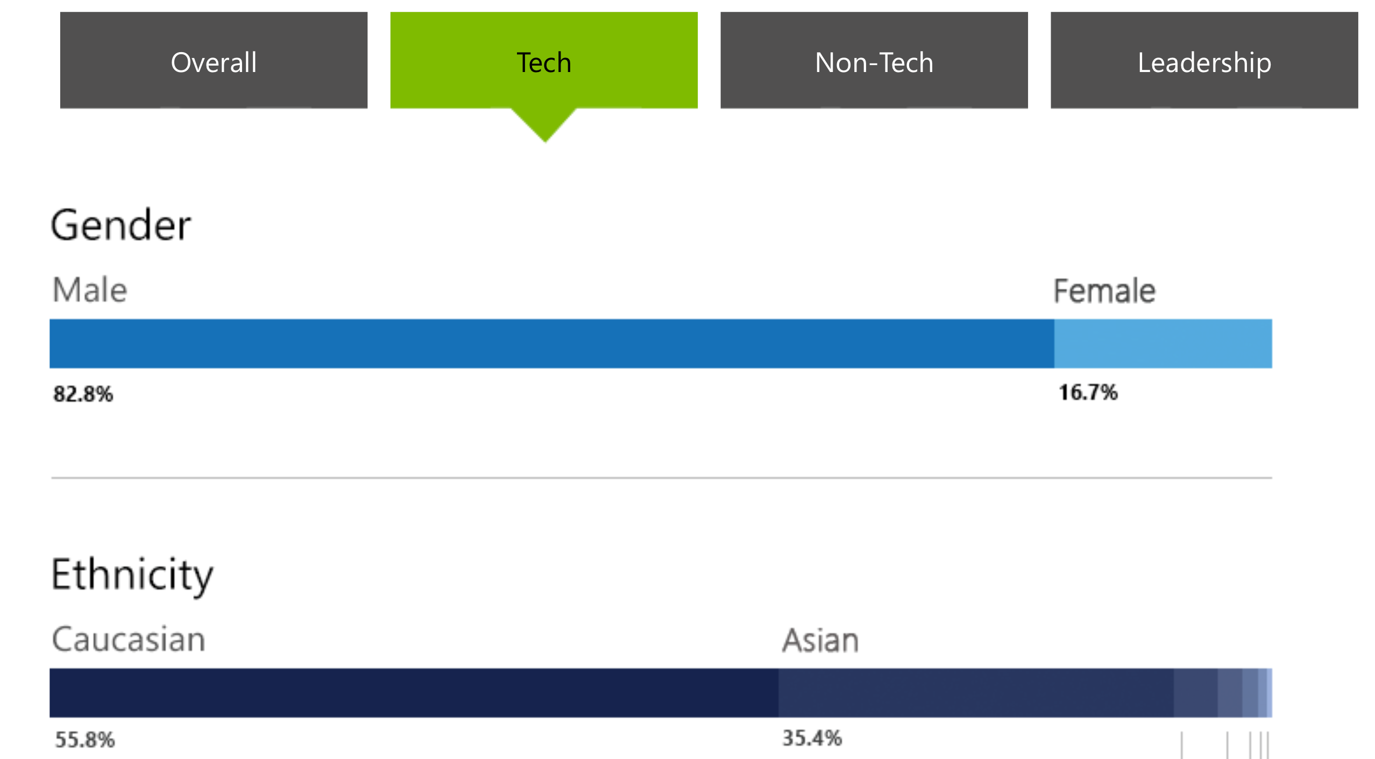Click the 16.7% female percentage value

click(x=1088, y=392)
